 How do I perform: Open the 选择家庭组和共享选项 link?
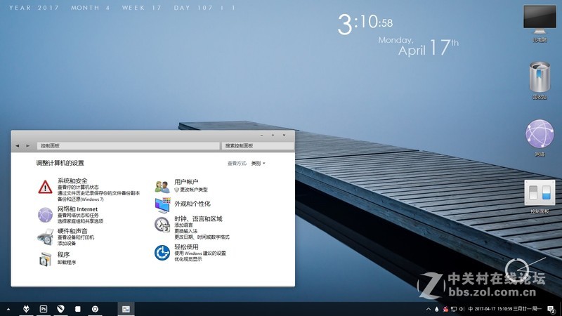tap(80, 221)
